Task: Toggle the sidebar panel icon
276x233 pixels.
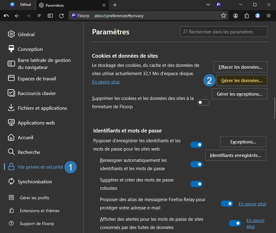Action: pyautogui.click(x=50, y=16)
